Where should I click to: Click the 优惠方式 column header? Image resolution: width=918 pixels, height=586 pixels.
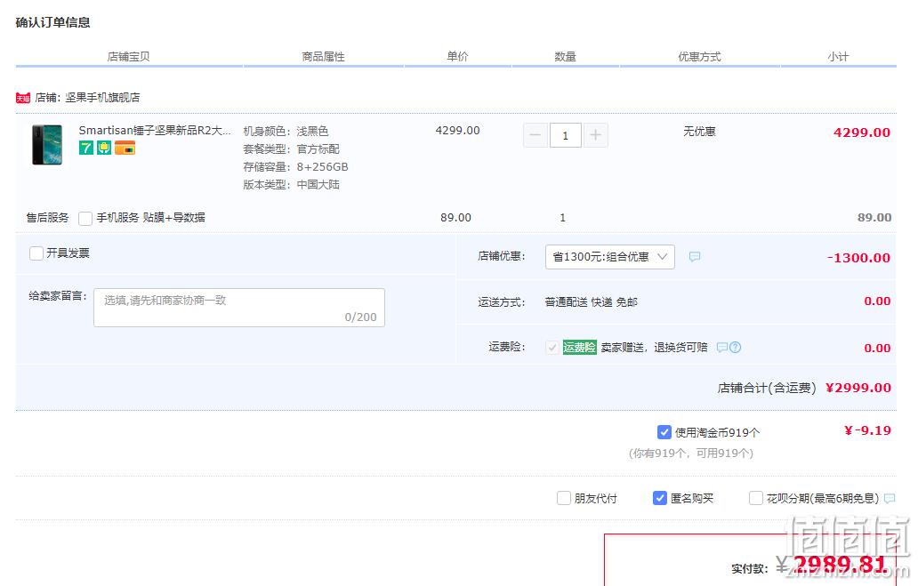[x=699, y=57]
